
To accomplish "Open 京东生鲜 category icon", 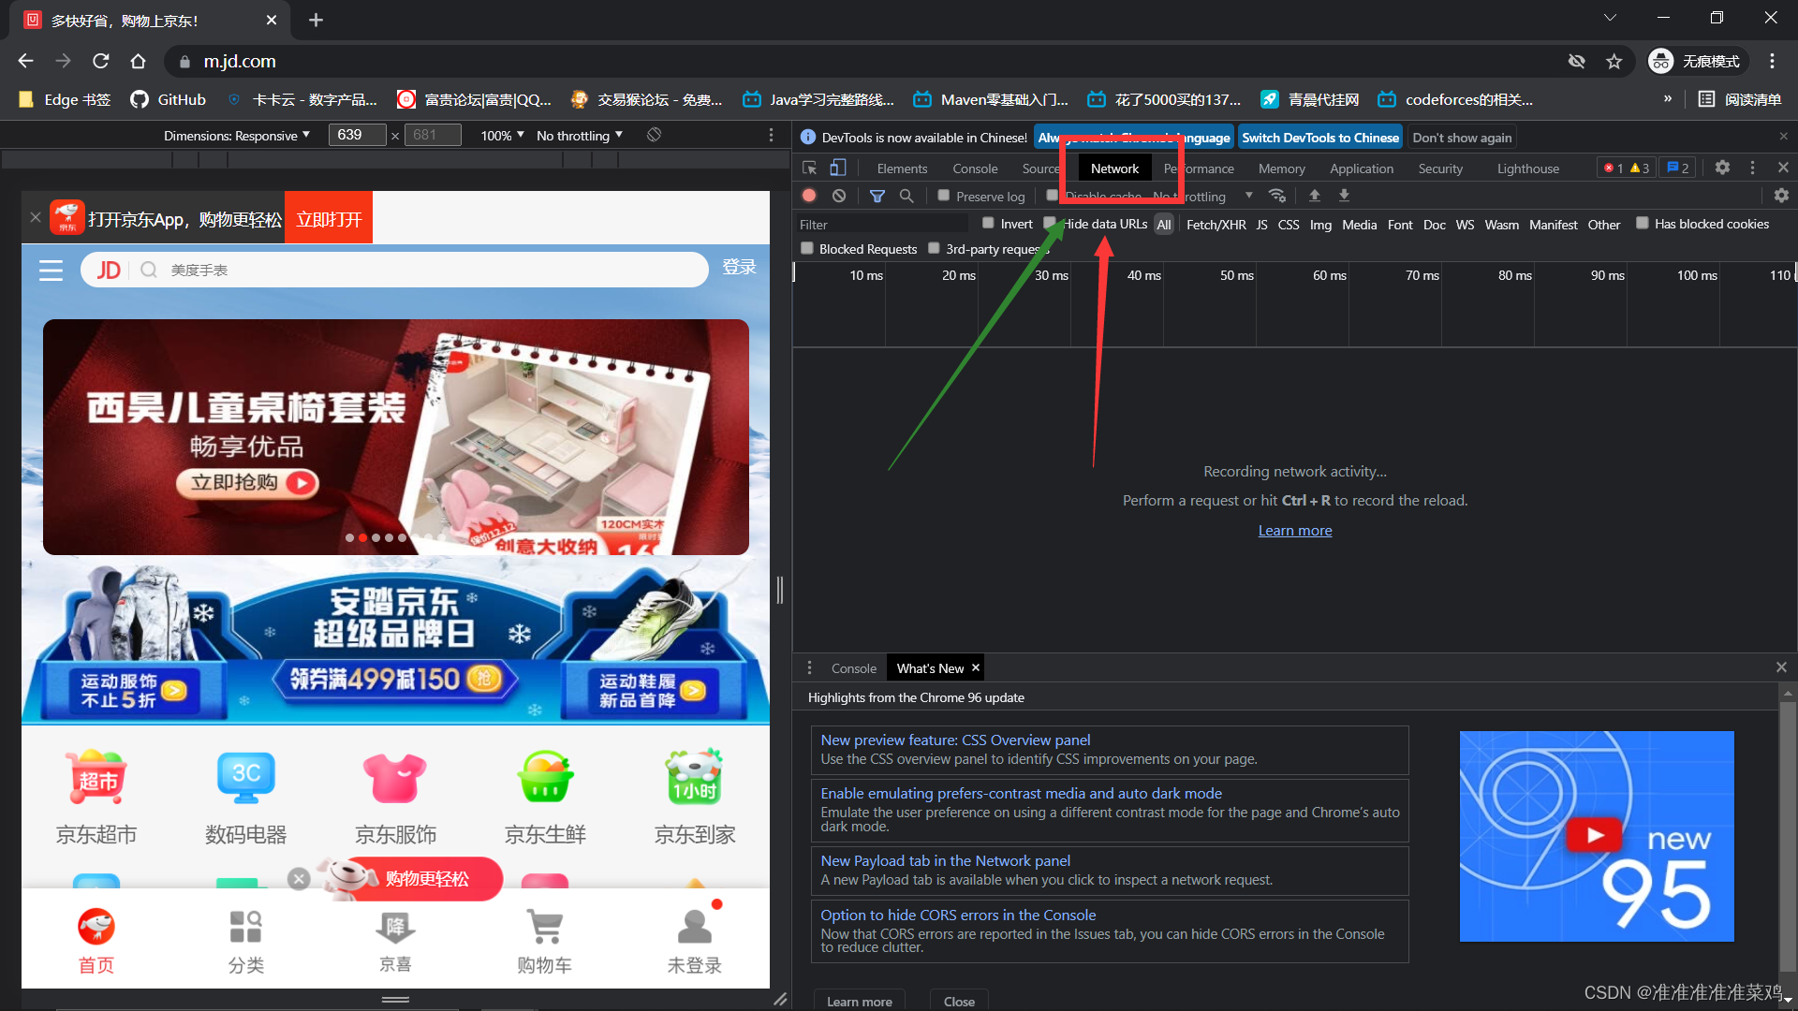I will (x=545, y=777).
